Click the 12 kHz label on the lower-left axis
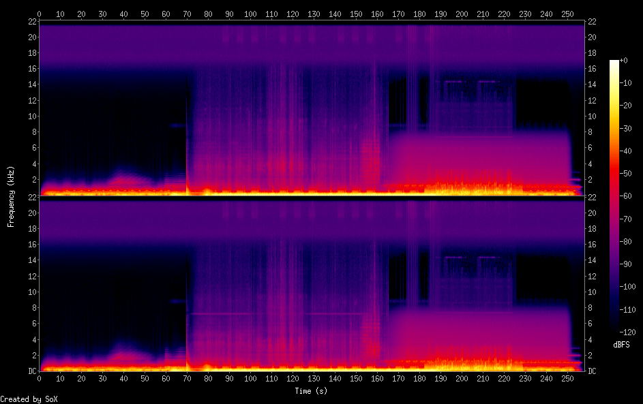This screenshot has width=643, height=404. (x=31, y=276)
